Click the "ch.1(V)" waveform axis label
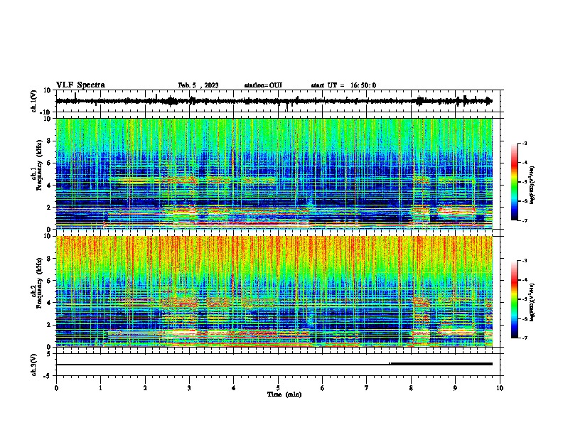This screenshot has height=435, width=563. point(34,101)
